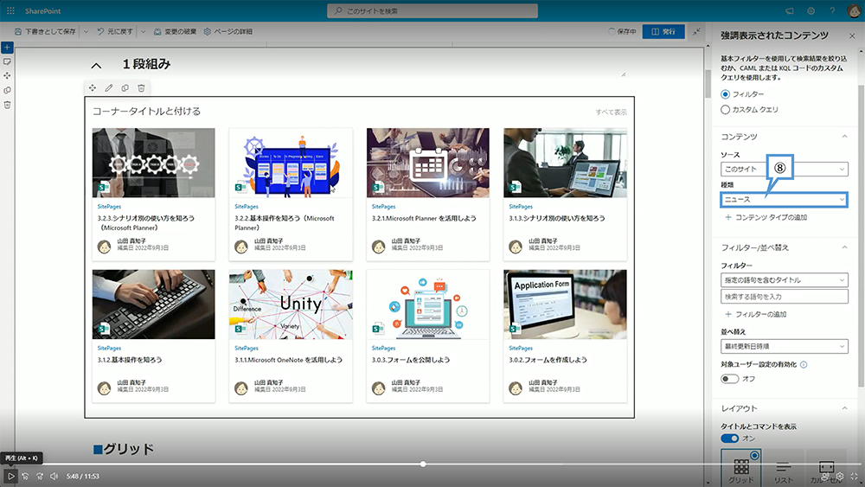The width and height of the screenshot is (865, 487).
Task: Click the move web part icon in the web part toolbar
Action: pyautogui.click(x=93, y=87)
